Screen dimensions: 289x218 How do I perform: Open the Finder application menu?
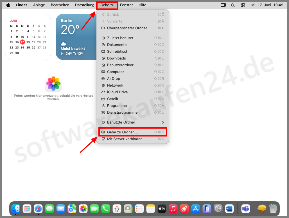[21, 5]
